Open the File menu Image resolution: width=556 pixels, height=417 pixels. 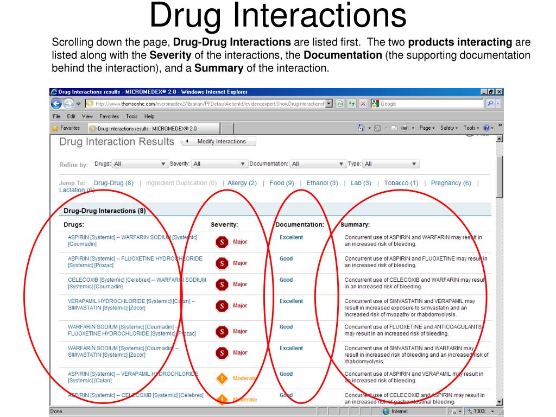56,116
